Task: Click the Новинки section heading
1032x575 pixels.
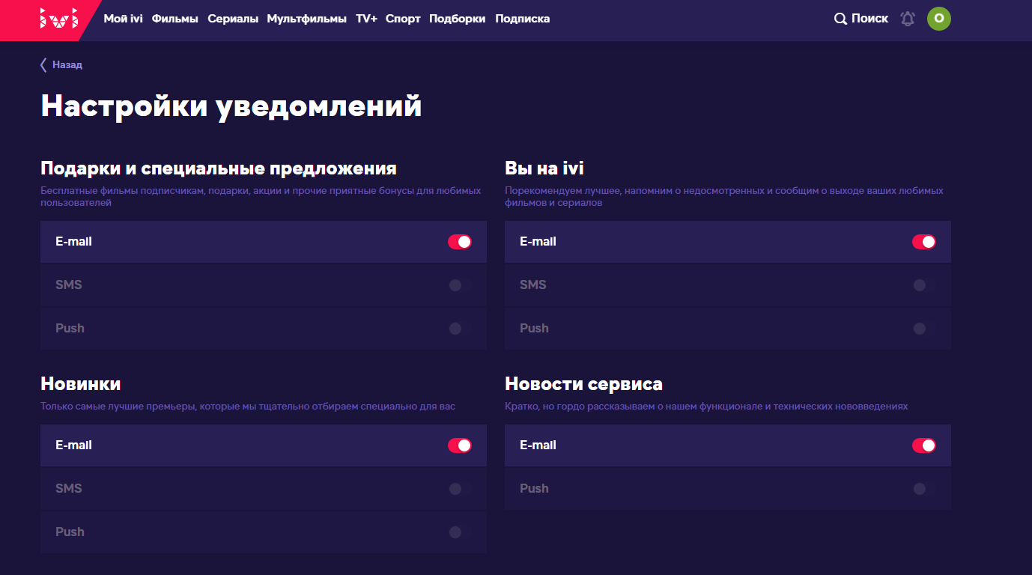Action: [x=81, y=384]
